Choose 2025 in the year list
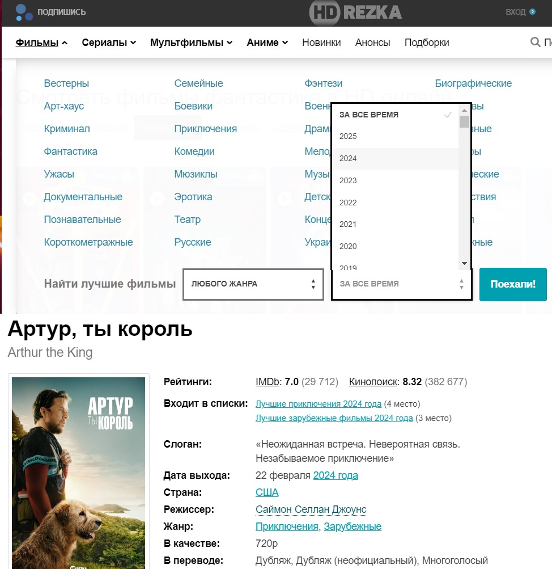This screenshot has height=569, width=552. pos(396,137)
